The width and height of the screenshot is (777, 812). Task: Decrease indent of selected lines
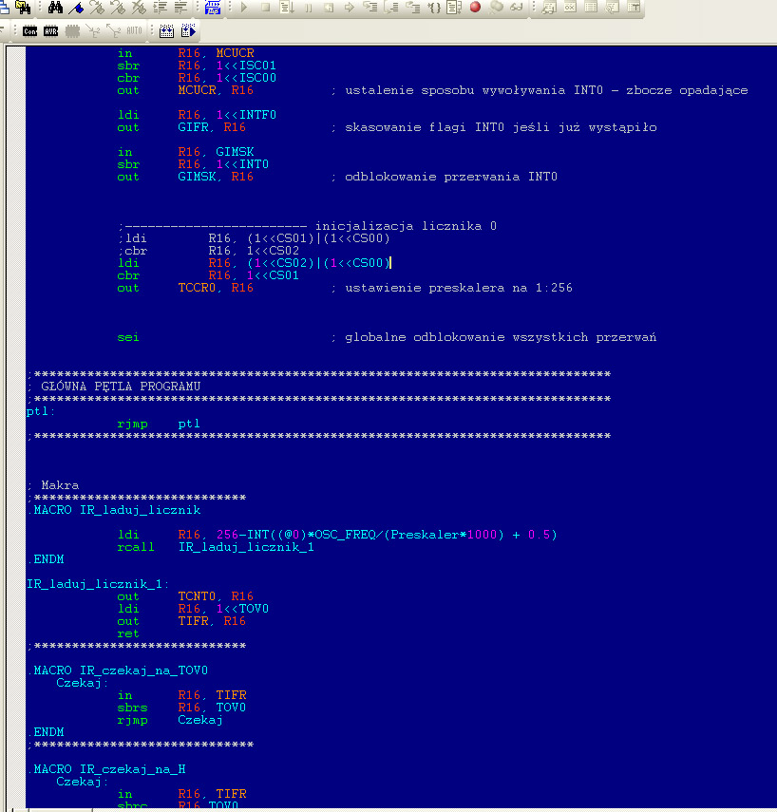[x=180, y=8]
